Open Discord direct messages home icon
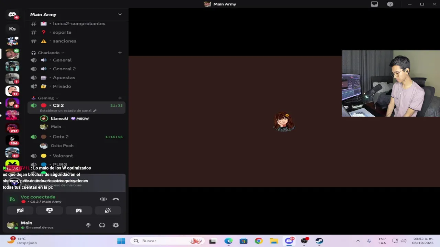This screenshot has height=247, width=440. (12, 15)
